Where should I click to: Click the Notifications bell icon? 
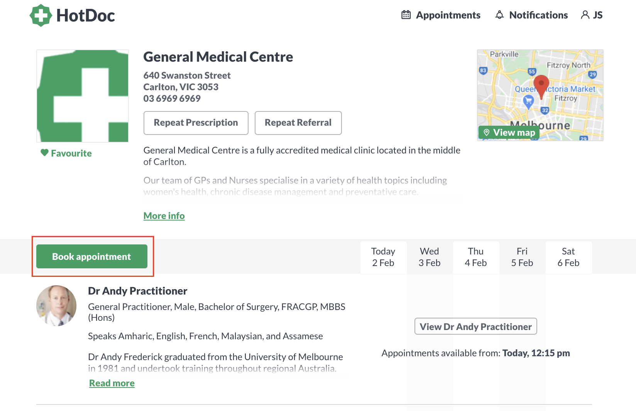[x=500, y=15]
